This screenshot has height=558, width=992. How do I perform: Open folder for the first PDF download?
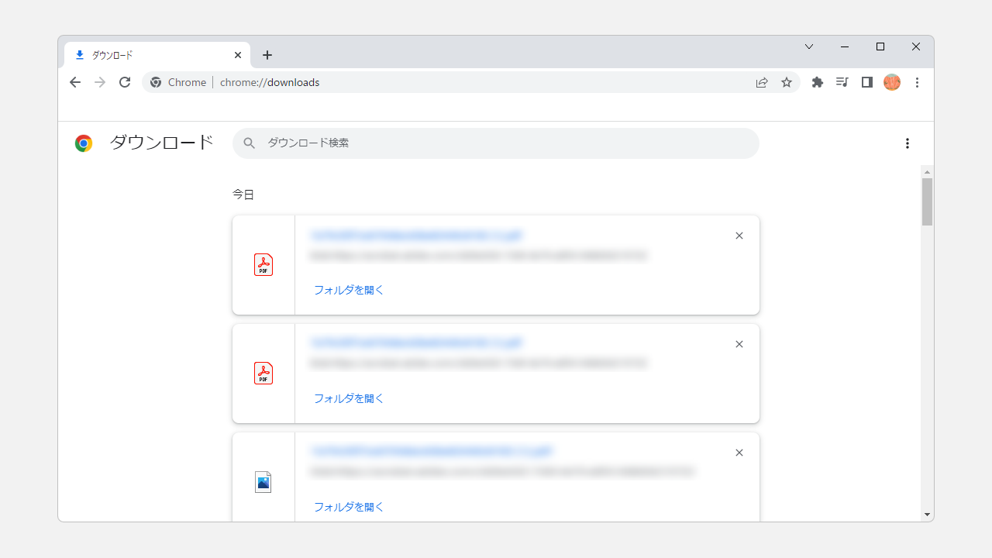point(349,290)
